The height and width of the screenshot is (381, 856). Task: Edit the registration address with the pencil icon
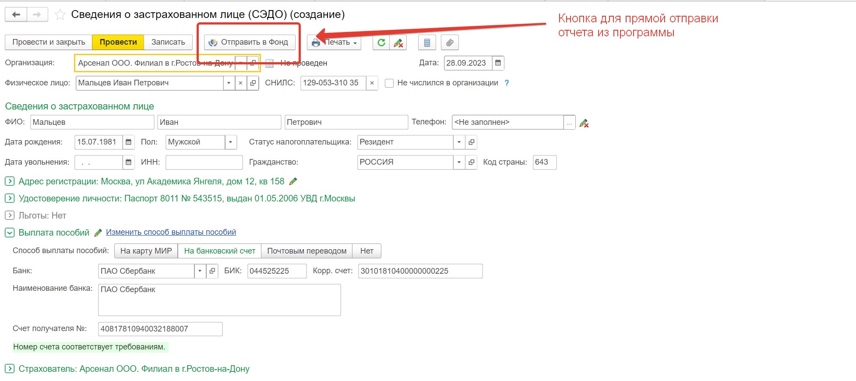[293, 181]
